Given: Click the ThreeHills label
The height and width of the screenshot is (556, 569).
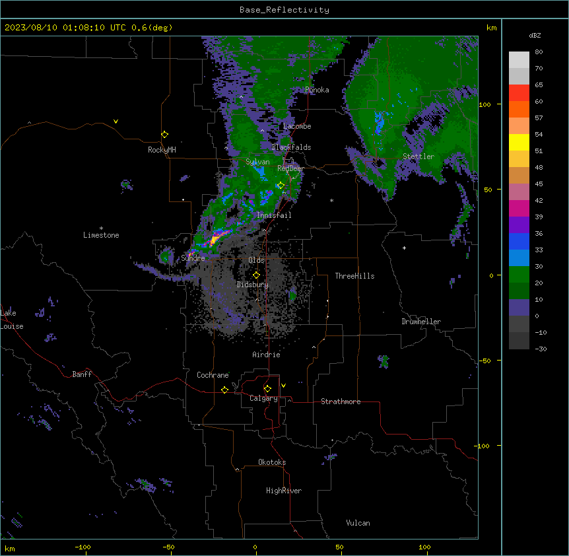Looking at the screenshot, I should click(x=354, y=276).
